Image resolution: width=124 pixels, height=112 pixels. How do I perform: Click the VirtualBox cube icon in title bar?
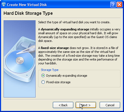4,4
